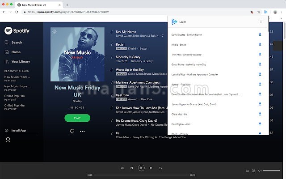The image size is (286, 179).
Task: Click Install App in sidebar
Action: [x=16, y=130]
